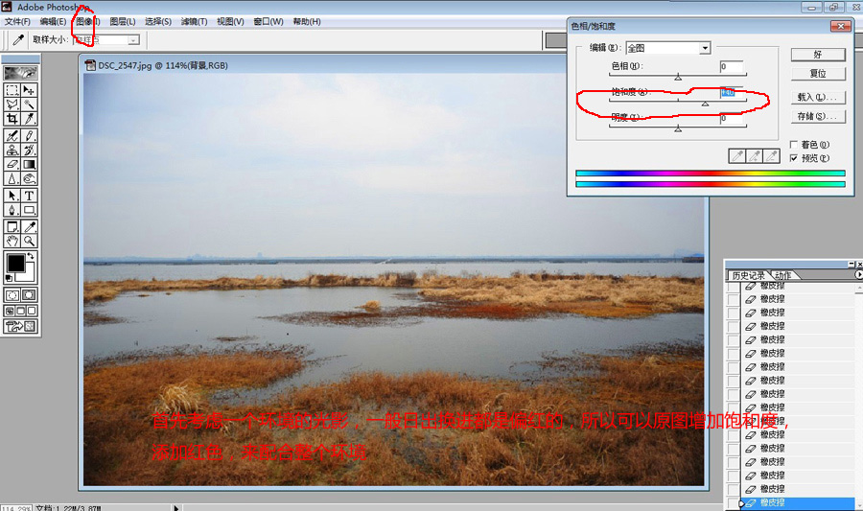Select the Pen tool
This screenshot has width=863, height=511.
tap(12, 210)
